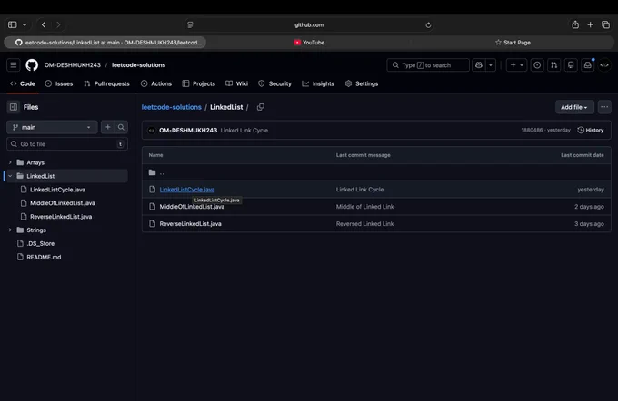Open LinkedListCycle.java in sidebar tree
Image resolution: width=618 pixels, height=401 pixels.
pyautogui.click(x=57, y=190)
